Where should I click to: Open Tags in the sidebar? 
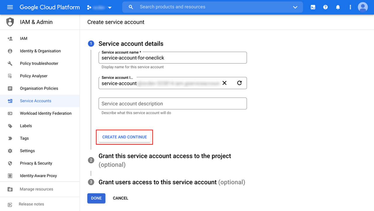tap(40, 138)
